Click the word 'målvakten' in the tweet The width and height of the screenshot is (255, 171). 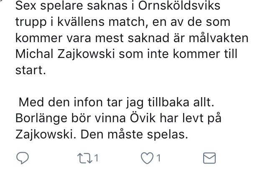pos(219,38)
